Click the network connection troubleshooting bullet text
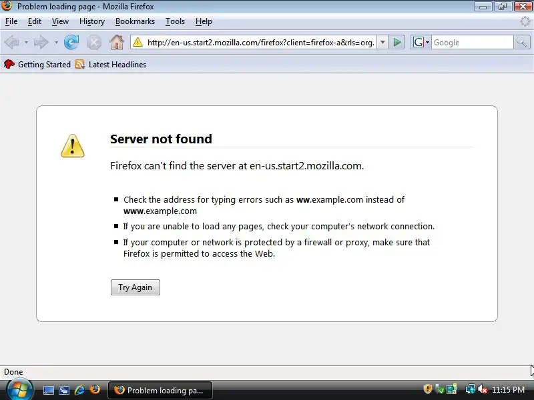Image resolution: width=534 pixels, height=400 pixels. (x=279, y=227)
